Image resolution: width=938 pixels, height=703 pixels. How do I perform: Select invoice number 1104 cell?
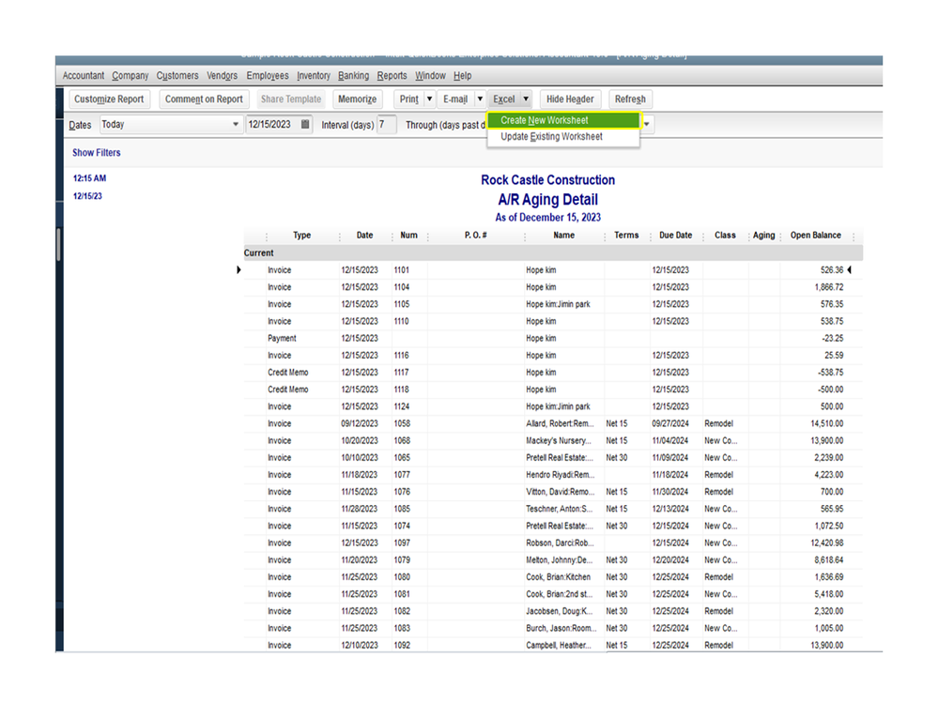(x=402, y=287)
